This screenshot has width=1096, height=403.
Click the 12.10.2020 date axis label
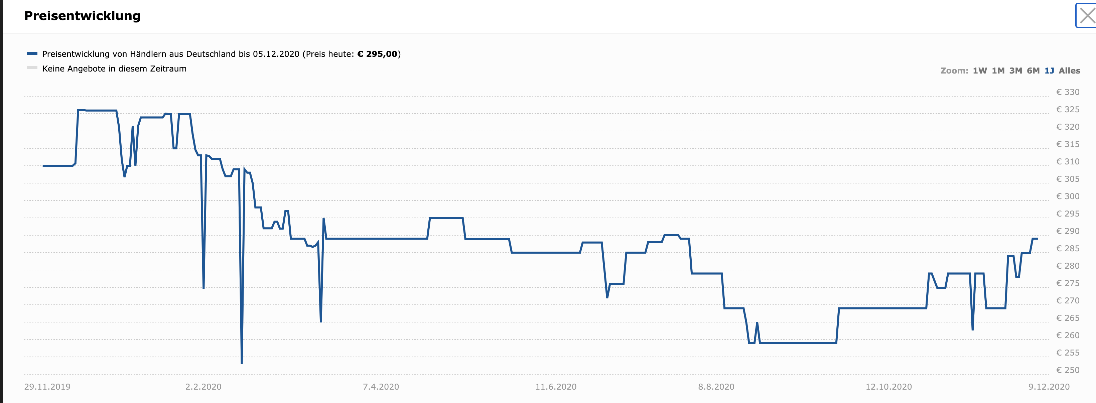pyautogui.click(x=888, y=387)
